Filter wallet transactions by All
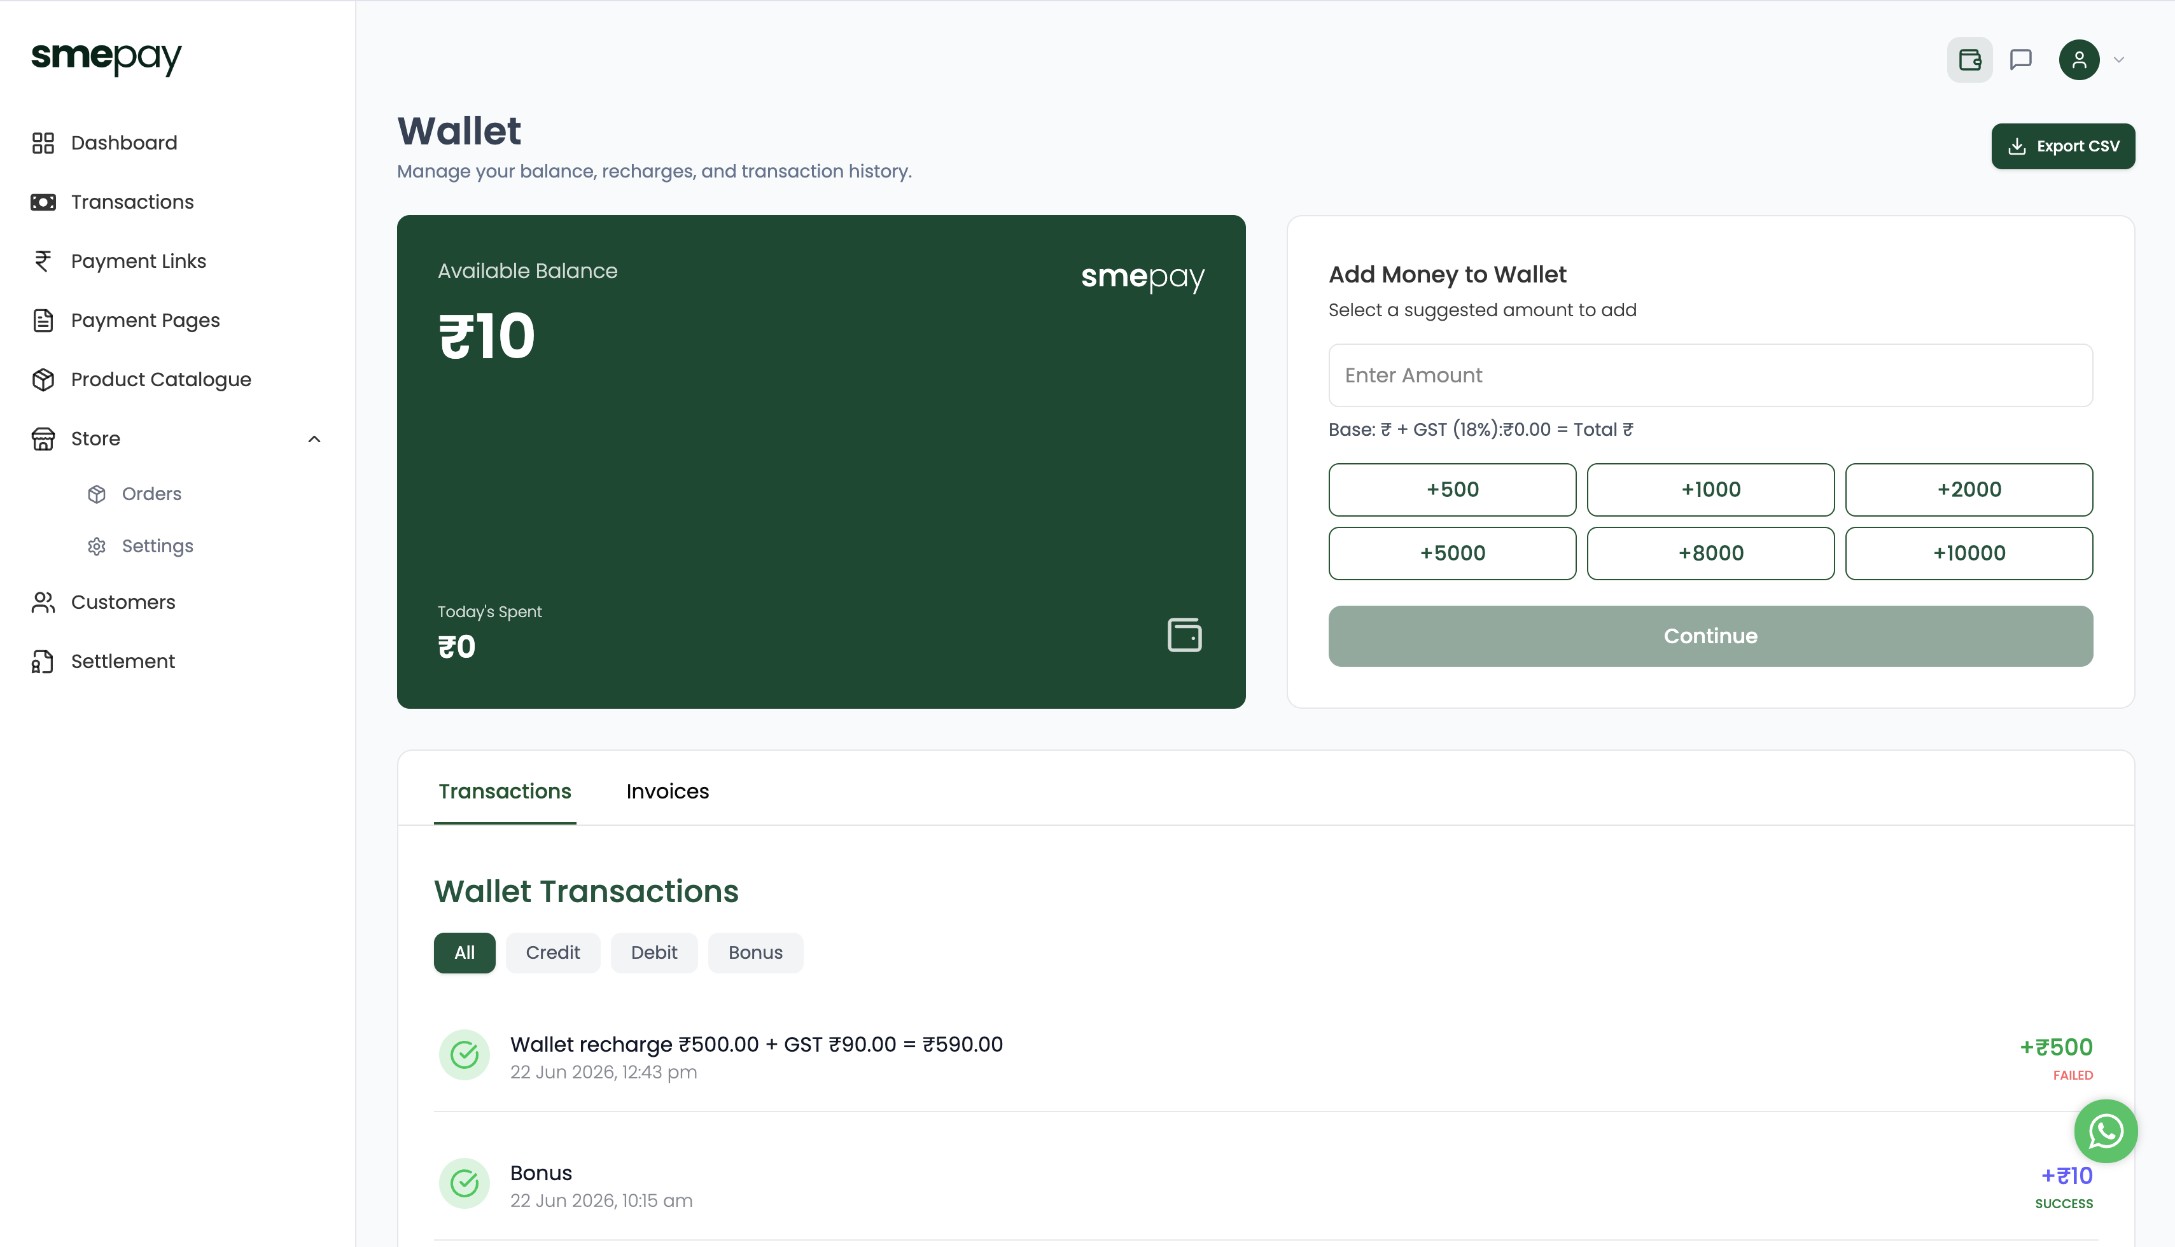This screenshot has width=2175, height=1247. click(465, 952)
